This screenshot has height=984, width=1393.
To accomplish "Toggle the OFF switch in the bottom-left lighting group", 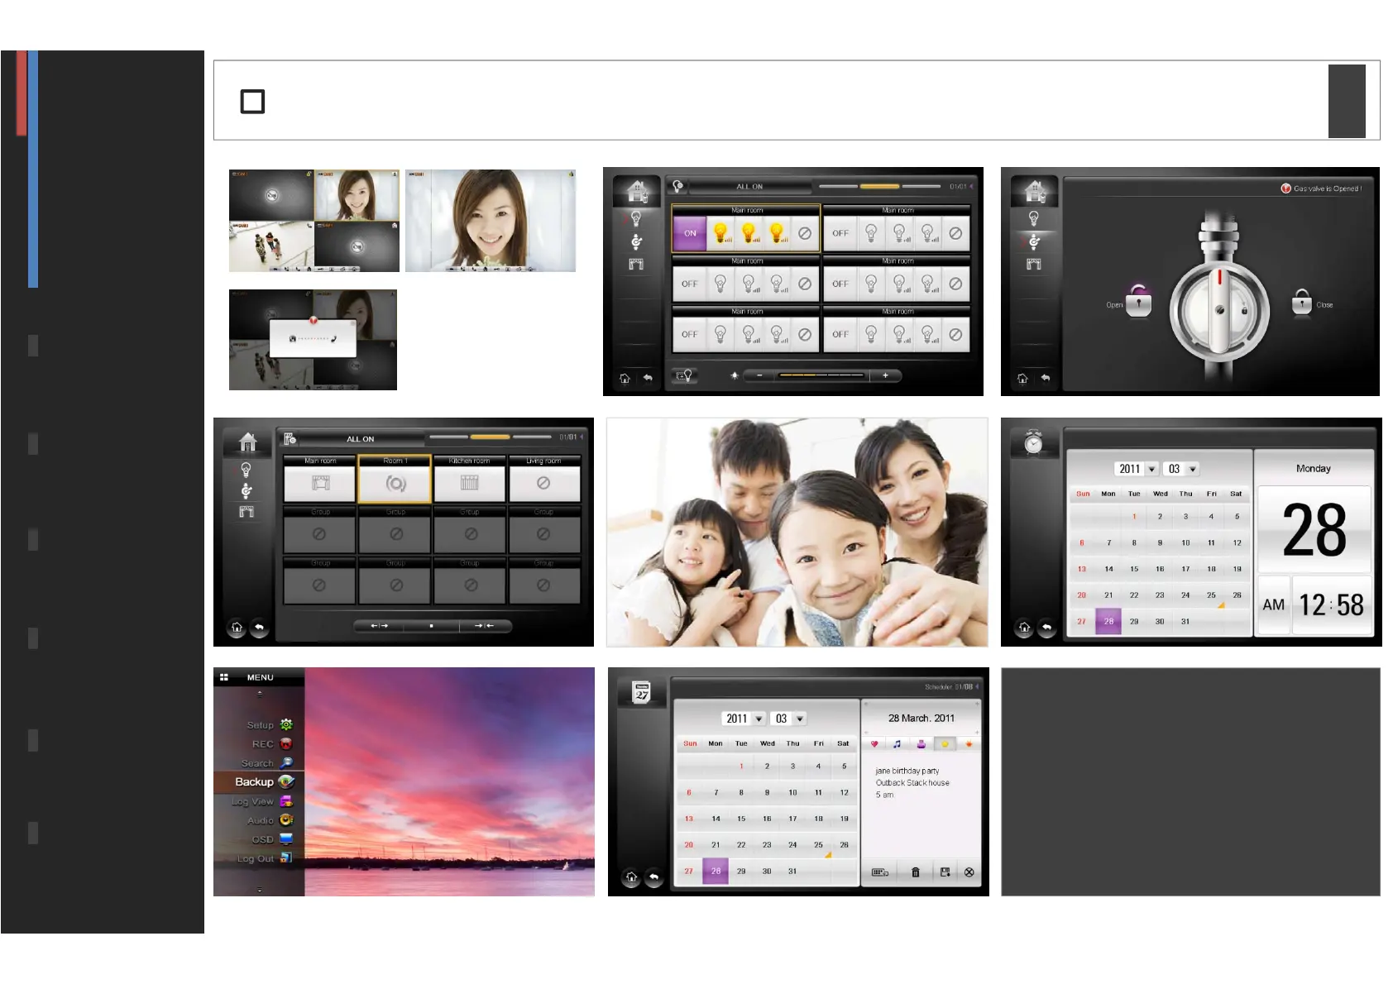I will point(690,334).
